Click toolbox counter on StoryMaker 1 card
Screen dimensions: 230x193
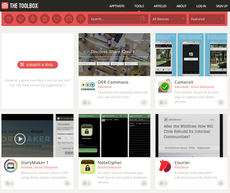(9, 184)
